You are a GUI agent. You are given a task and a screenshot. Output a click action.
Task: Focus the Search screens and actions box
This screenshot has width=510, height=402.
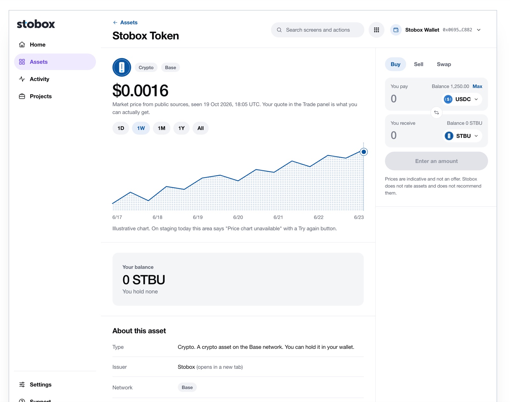(317, 30)
